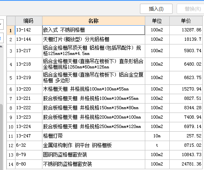Click unit price 18139.7
Screen dimensions: 204x170
point(186,40)
